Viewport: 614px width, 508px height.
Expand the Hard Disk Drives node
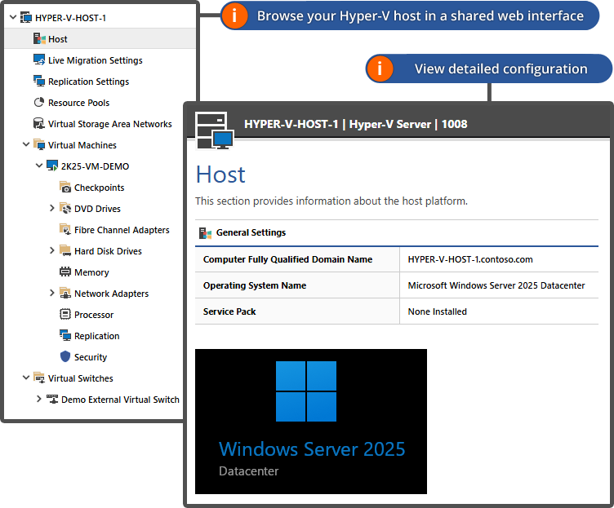coord(51,250)
